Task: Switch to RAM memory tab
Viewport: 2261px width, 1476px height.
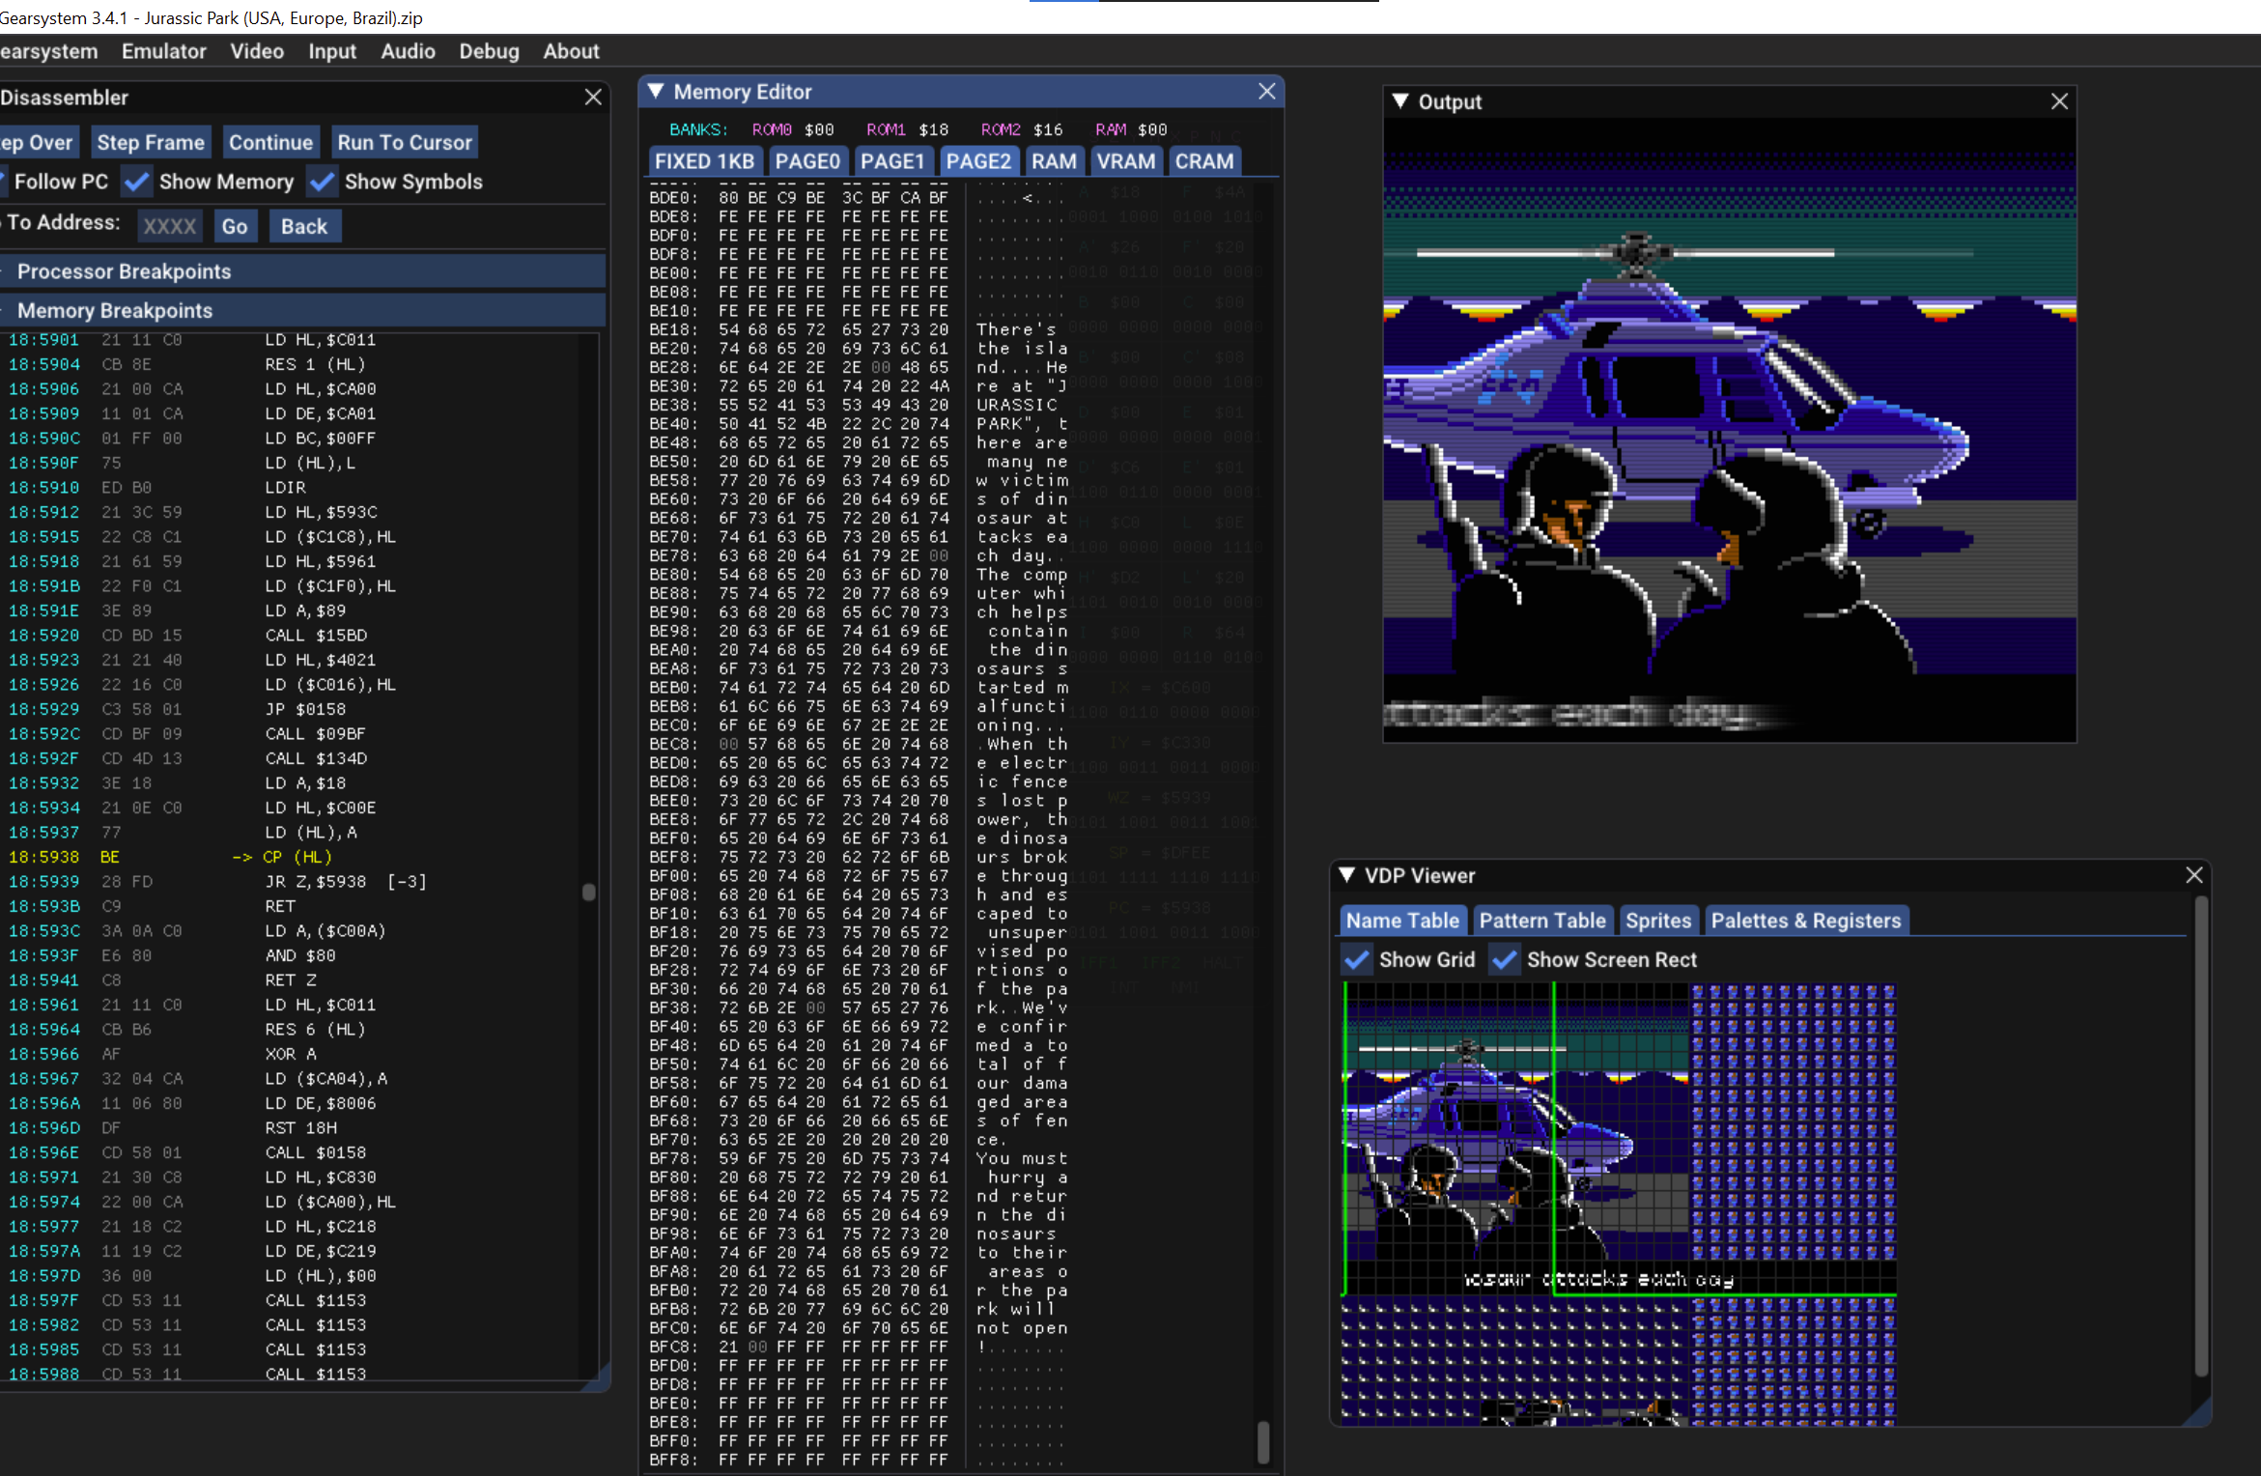Action: (x=1054, y=161)
